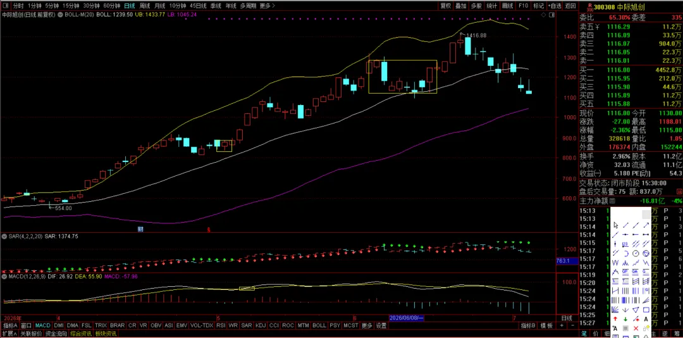The width and height of the screenshot is (683, 338).
Task: Toggle 复权 price adjustment
Action: tap(445, 6)
